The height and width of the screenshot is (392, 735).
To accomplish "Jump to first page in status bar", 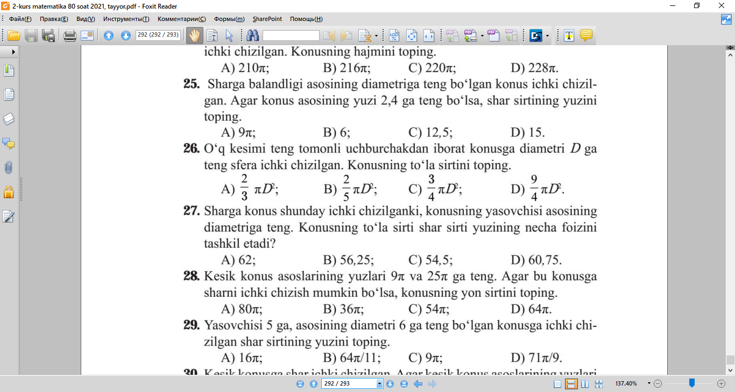I will click(300, 384).
